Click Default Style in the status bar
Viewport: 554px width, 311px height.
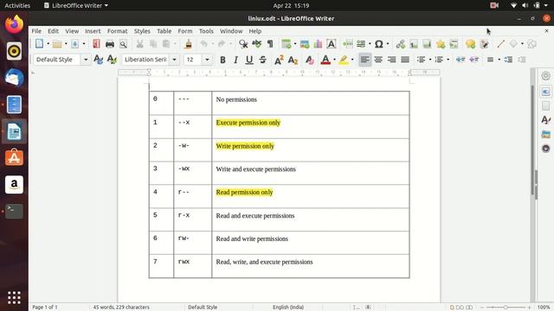[203, 308]
